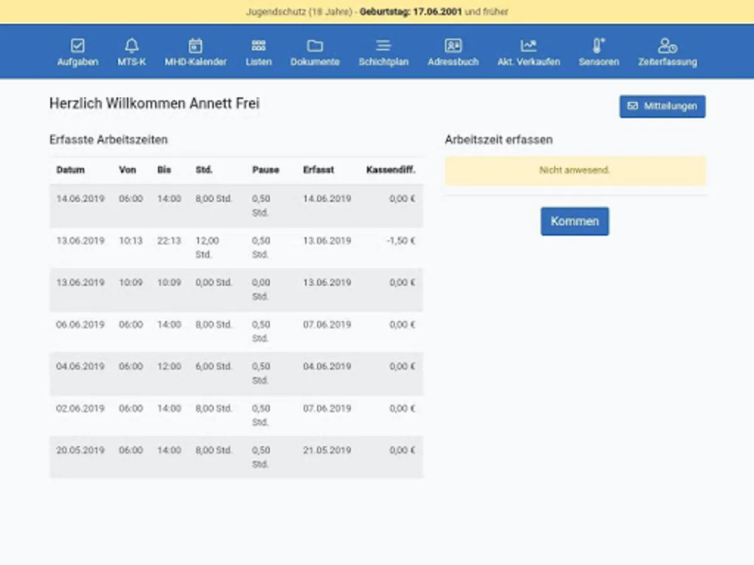Click the envelope icon in Mitteilungen button
Image resolution: width=754 pixels, height=565 pixels.
[633, 106]
